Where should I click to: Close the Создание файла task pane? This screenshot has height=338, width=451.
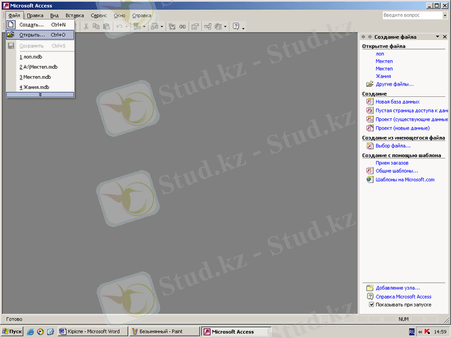pyautogui.click(x=445, y=37)
